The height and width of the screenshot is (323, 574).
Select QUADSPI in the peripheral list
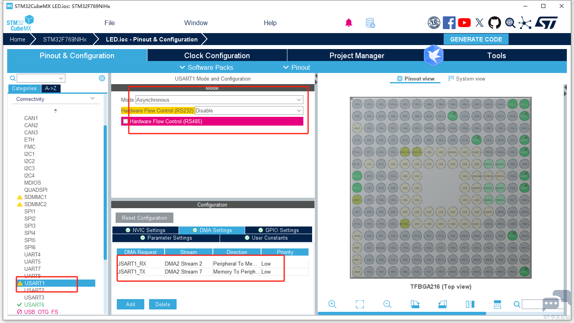(36, 190)
